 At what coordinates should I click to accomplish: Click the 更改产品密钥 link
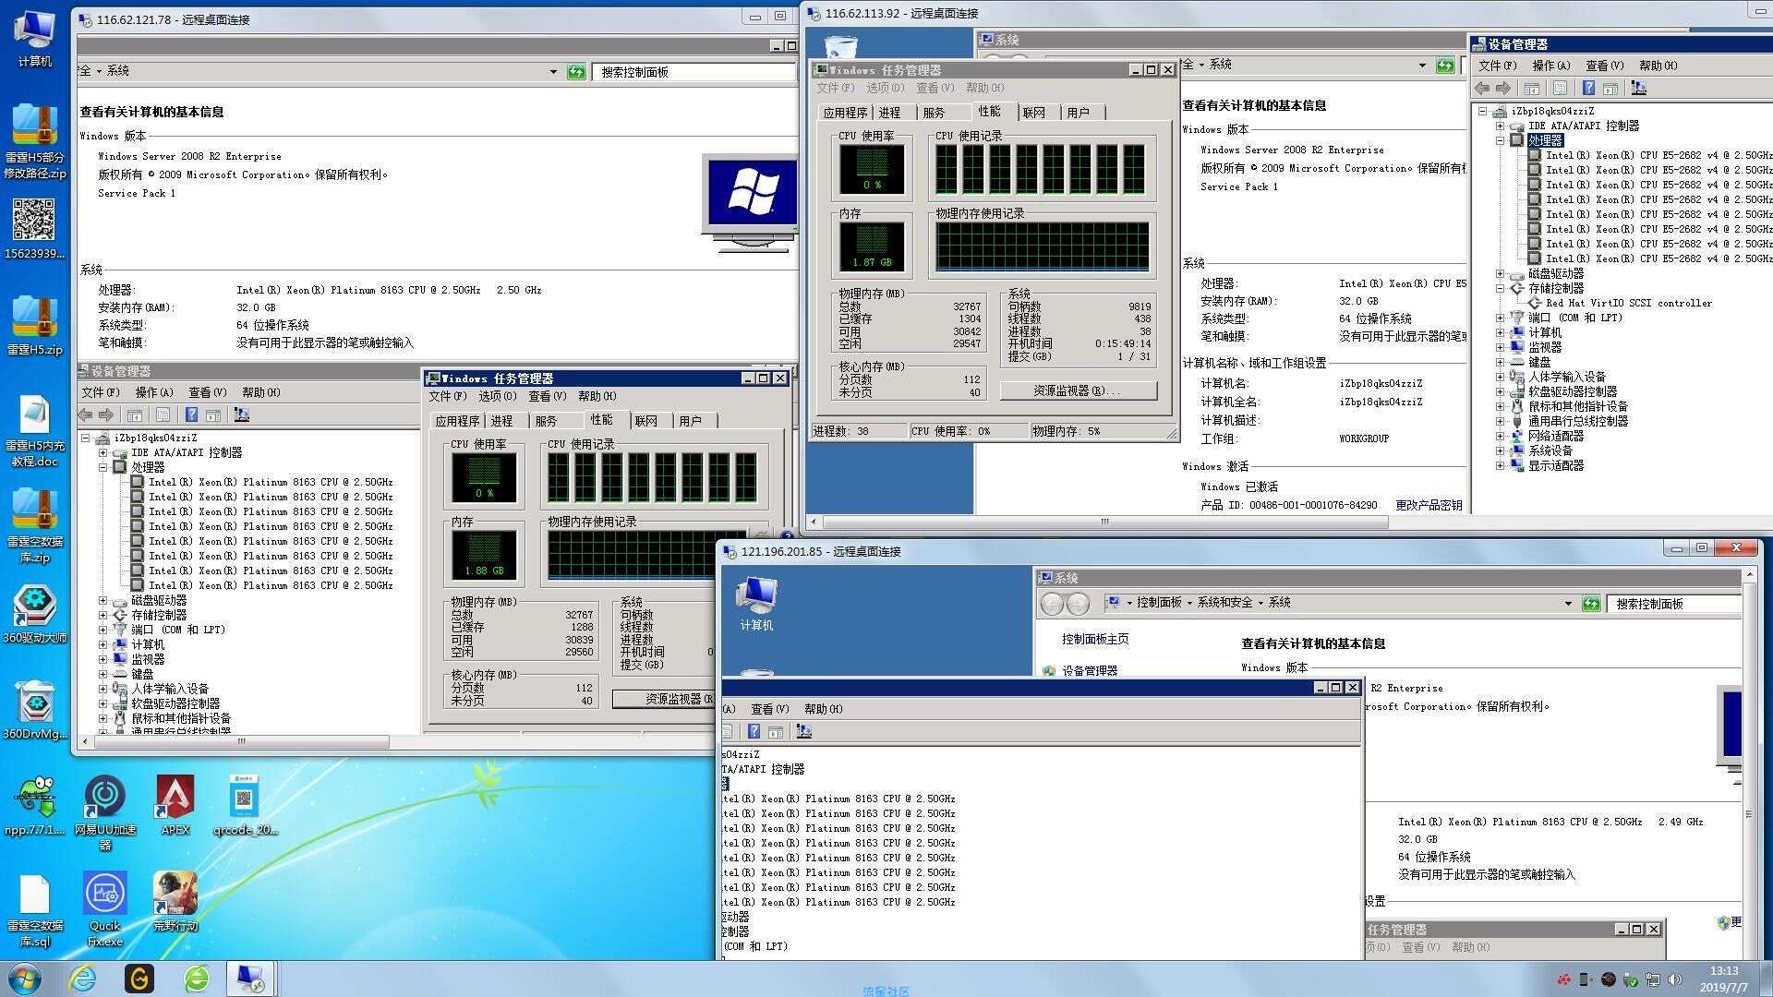(1428, 505)
